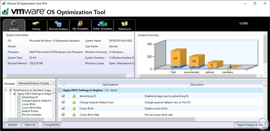Viewport: 270px width, 131px height.
Task: Click the Compatibility button
Action: point(52,125)
